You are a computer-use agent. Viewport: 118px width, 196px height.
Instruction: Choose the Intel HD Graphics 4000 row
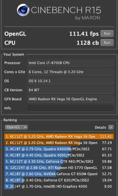coord(59,187)
